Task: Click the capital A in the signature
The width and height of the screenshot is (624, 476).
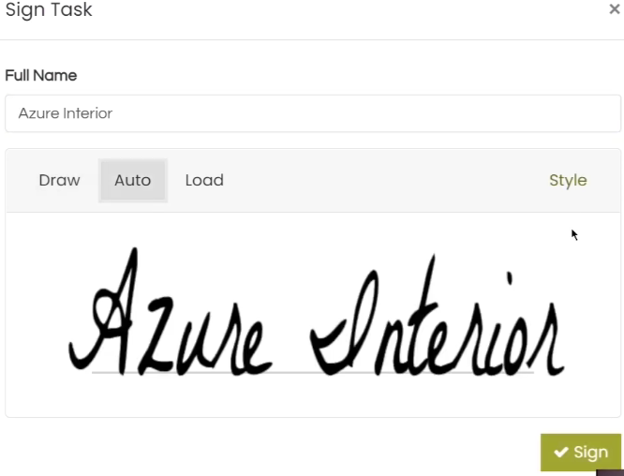Action: [103, 312]
